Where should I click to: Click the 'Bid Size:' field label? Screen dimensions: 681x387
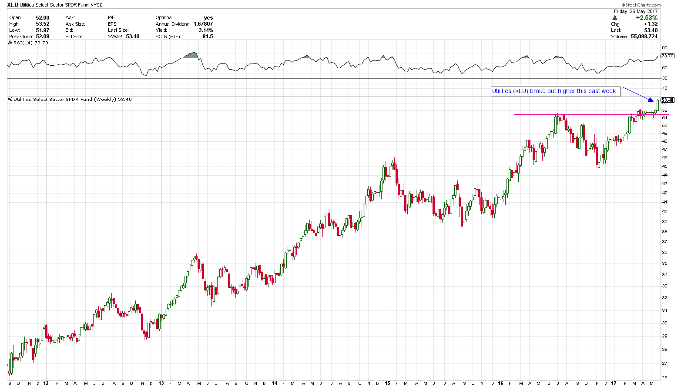pos(74,37)
